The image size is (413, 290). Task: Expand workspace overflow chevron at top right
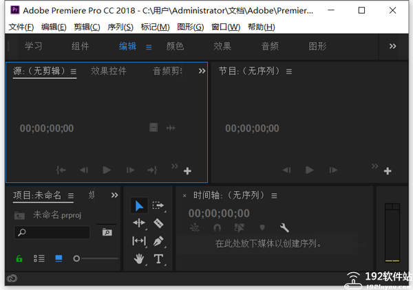(392, 46)
